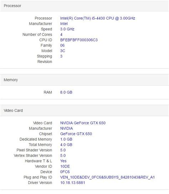Click video card value NVIDIA GeForce GTX 650

pyautogui.click(x=83, y=123)
